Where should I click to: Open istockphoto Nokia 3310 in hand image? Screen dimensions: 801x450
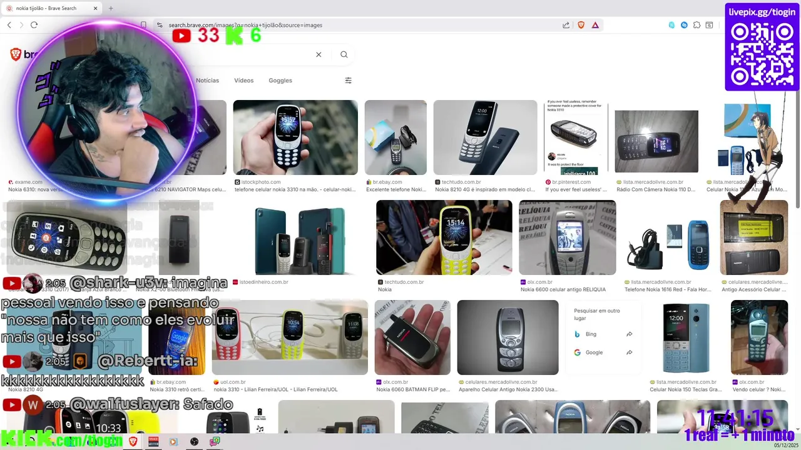pos(295,137)
